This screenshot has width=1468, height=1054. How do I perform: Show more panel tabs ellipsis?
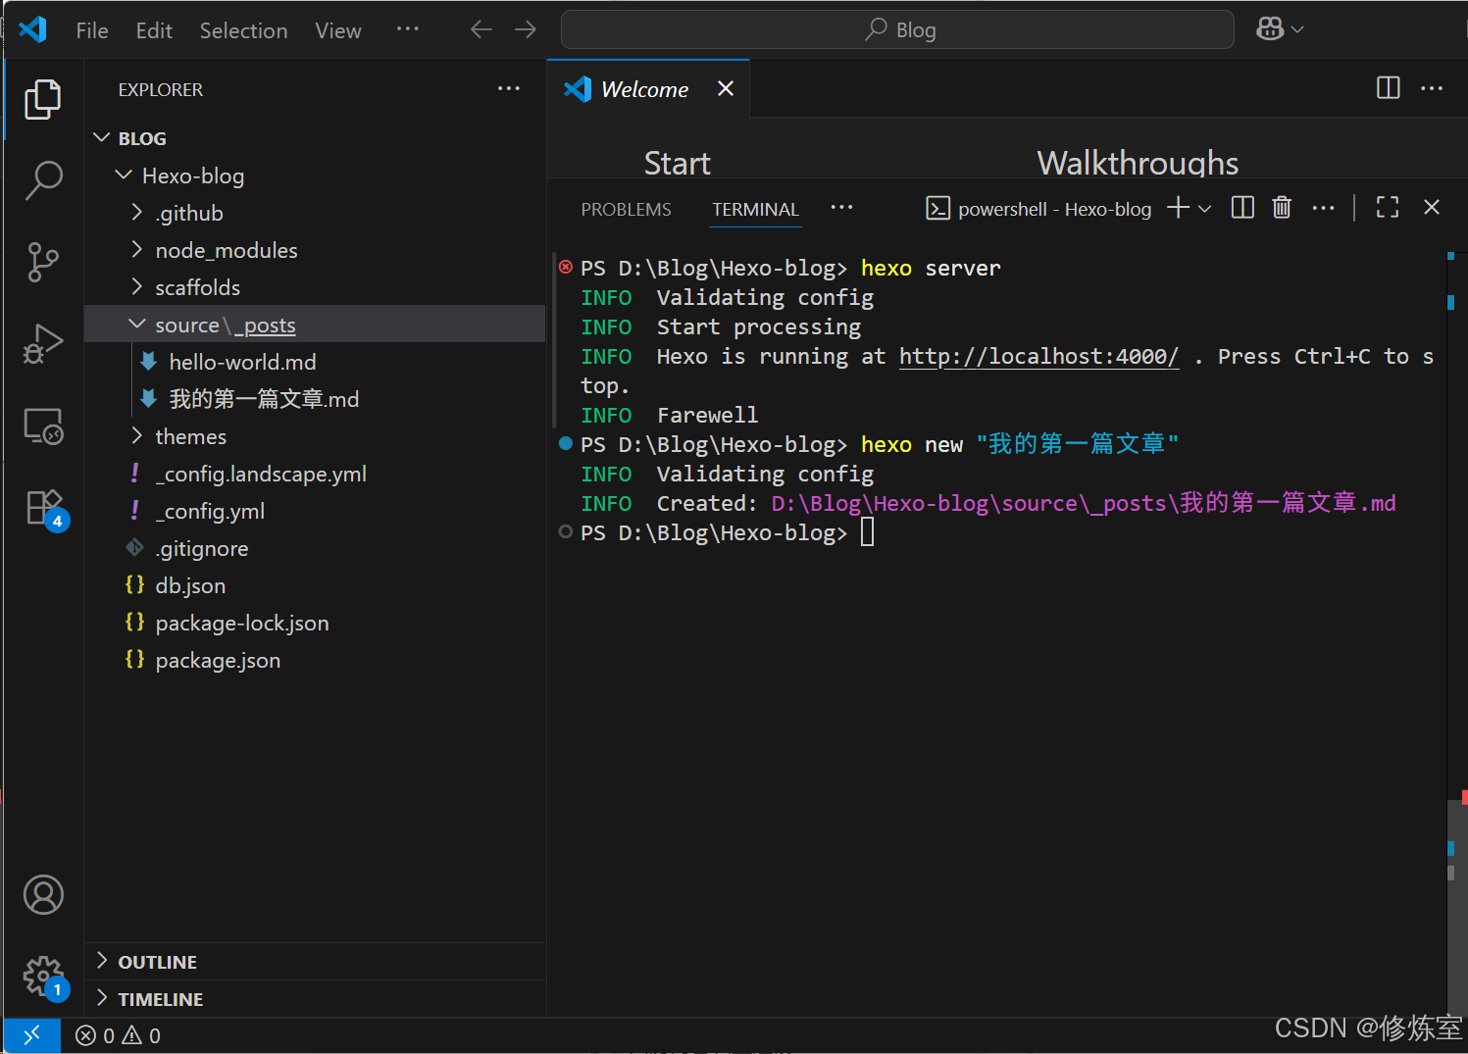pyautogui.click(x=841, y=208)
